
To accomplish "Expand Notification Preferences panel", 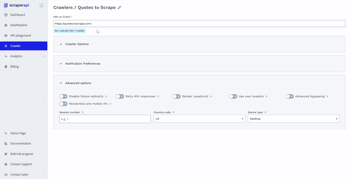I will click(82, 63).
